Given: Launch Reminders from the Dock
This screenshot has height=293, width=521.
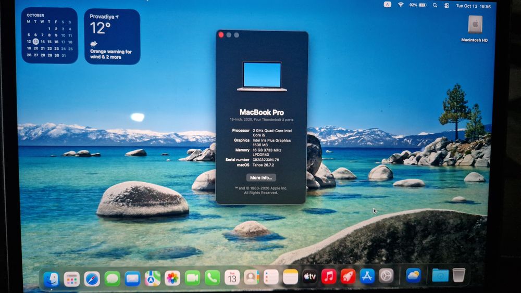Looking at the screenshot, I should click(271, 277).
